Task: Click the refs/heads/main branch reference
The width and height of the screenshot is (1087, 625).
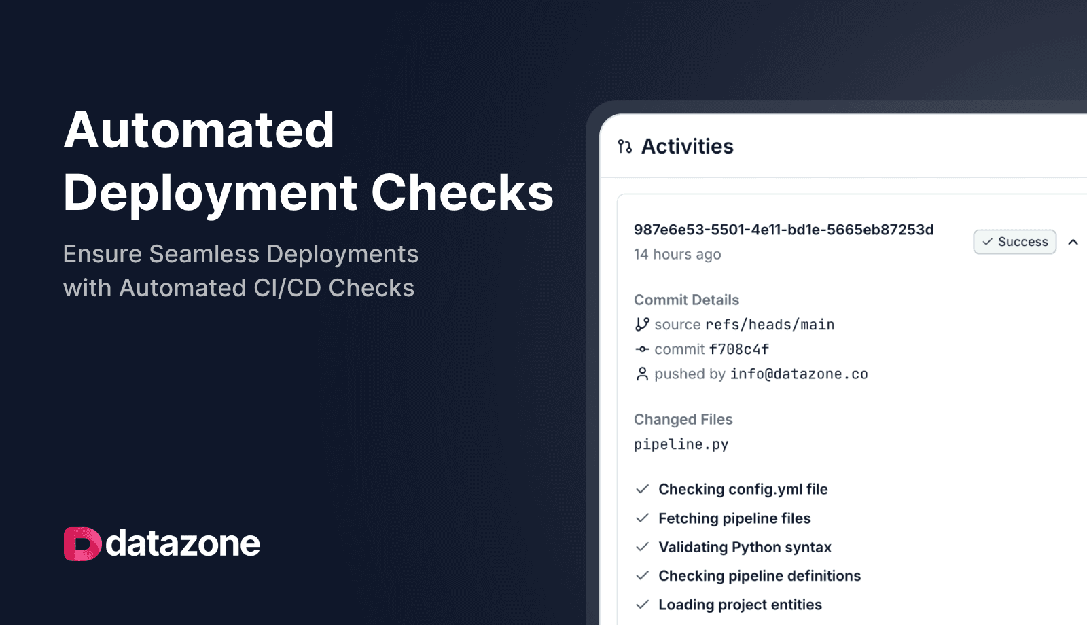Action: pyautogui.click(x=770, y=325)
